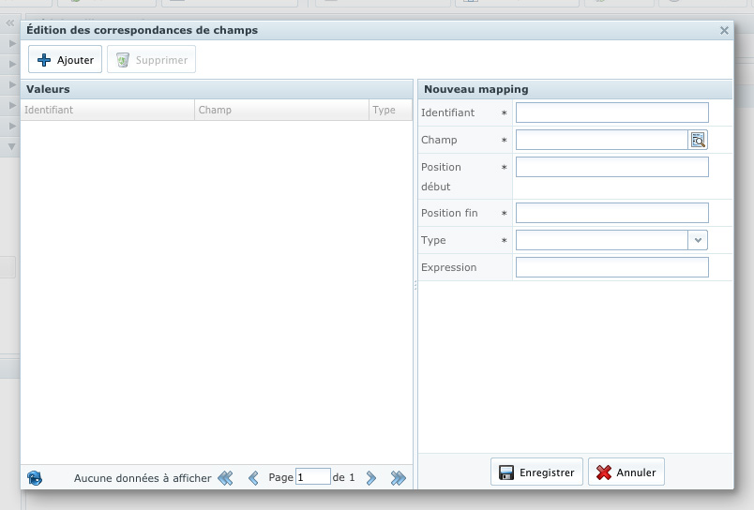Click the refresh icon in the pagination bar

click(35, 478)
